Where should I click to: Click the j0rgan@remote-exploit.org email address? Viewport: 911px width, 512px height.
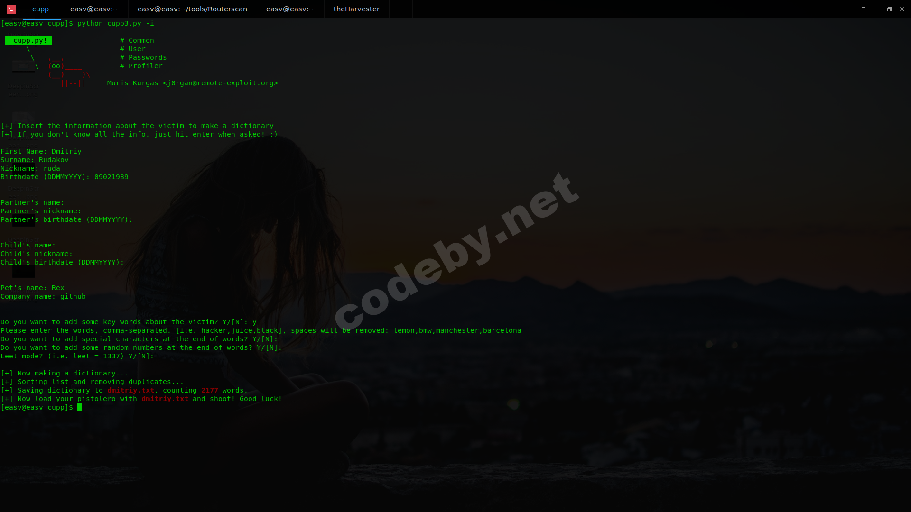tap(220, 83)
